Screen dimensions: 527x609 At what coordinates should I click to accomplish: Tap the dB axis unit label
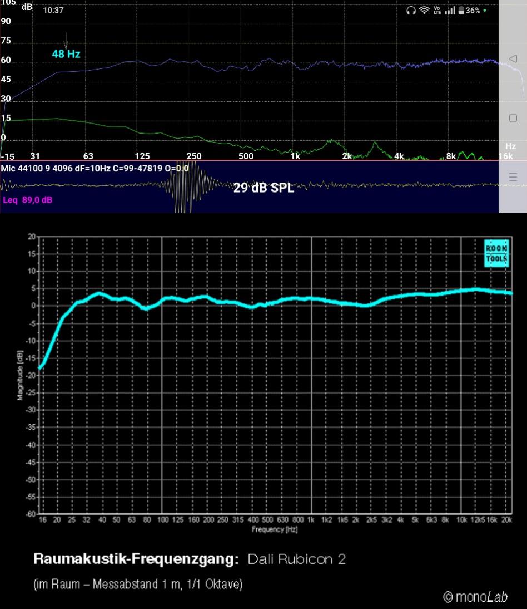pyautogui.click(x=27, y=8)
